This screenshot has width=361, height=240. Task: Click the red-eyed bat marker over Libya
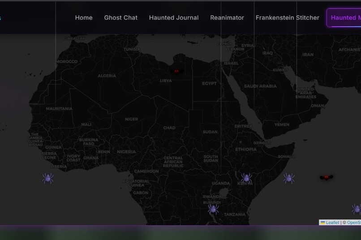pos(176,71)
